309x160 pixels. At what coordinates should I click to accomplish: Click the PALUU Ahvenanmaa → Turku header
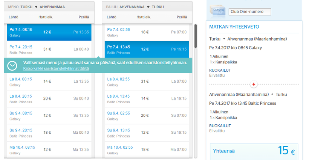(x=147, y=7)
